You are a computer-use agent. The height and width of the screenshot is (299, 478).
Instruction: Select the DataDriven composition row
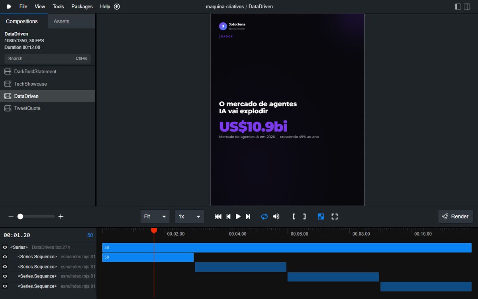tap(47, 96)
